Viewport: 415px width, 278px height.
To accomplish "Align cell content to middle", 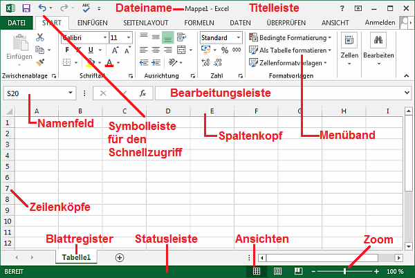I will pos(156,37).
